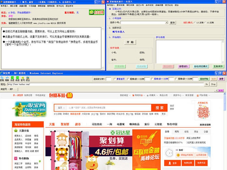The width and height of the screenshot is (227, 170).
Task: Click the 自动开始 button in browser toolbar
Action: pyautogui.click(x=204, y=79)
